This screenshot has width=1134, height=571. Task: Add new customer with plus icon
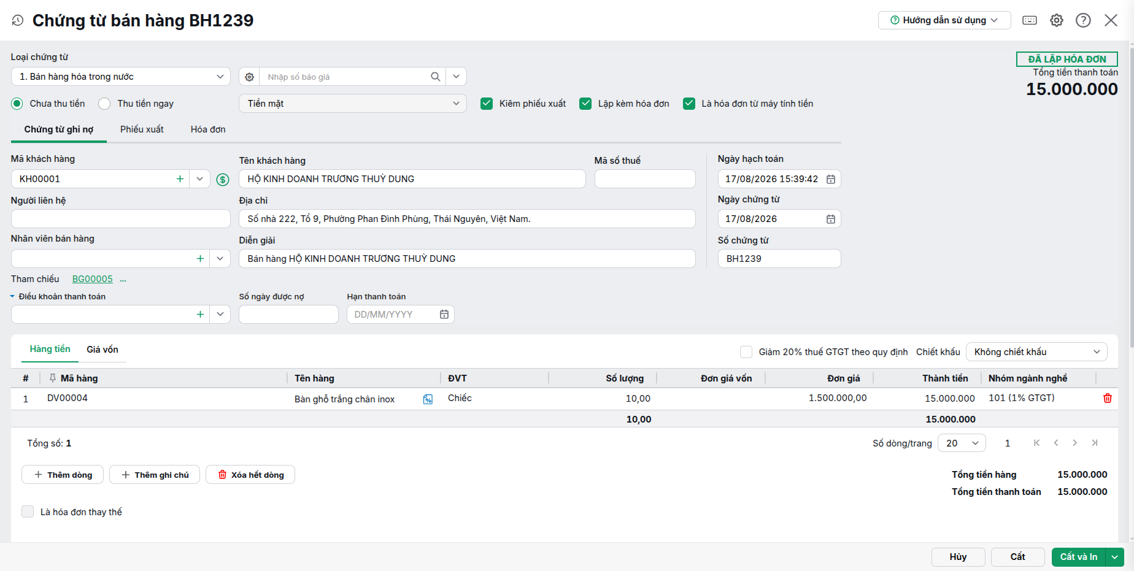(180, 179)
